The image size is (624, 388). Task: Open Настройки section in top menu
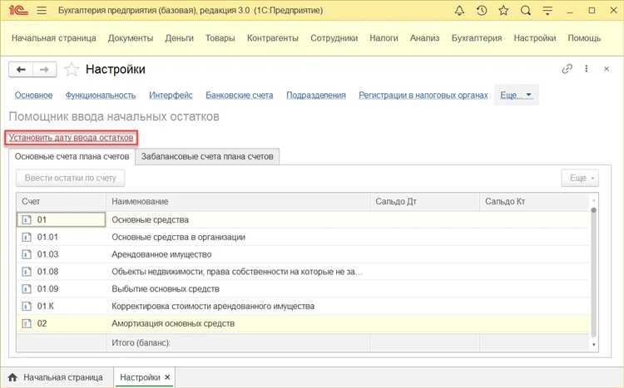535,38
